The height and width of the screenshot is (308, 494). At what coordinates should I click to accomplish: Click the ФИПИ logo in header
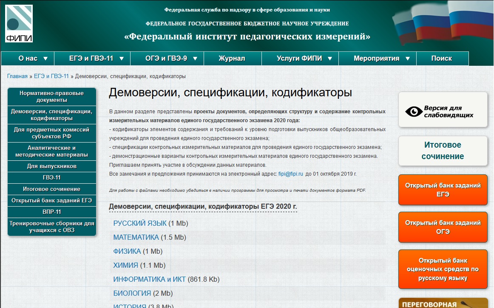click(19, 24)
